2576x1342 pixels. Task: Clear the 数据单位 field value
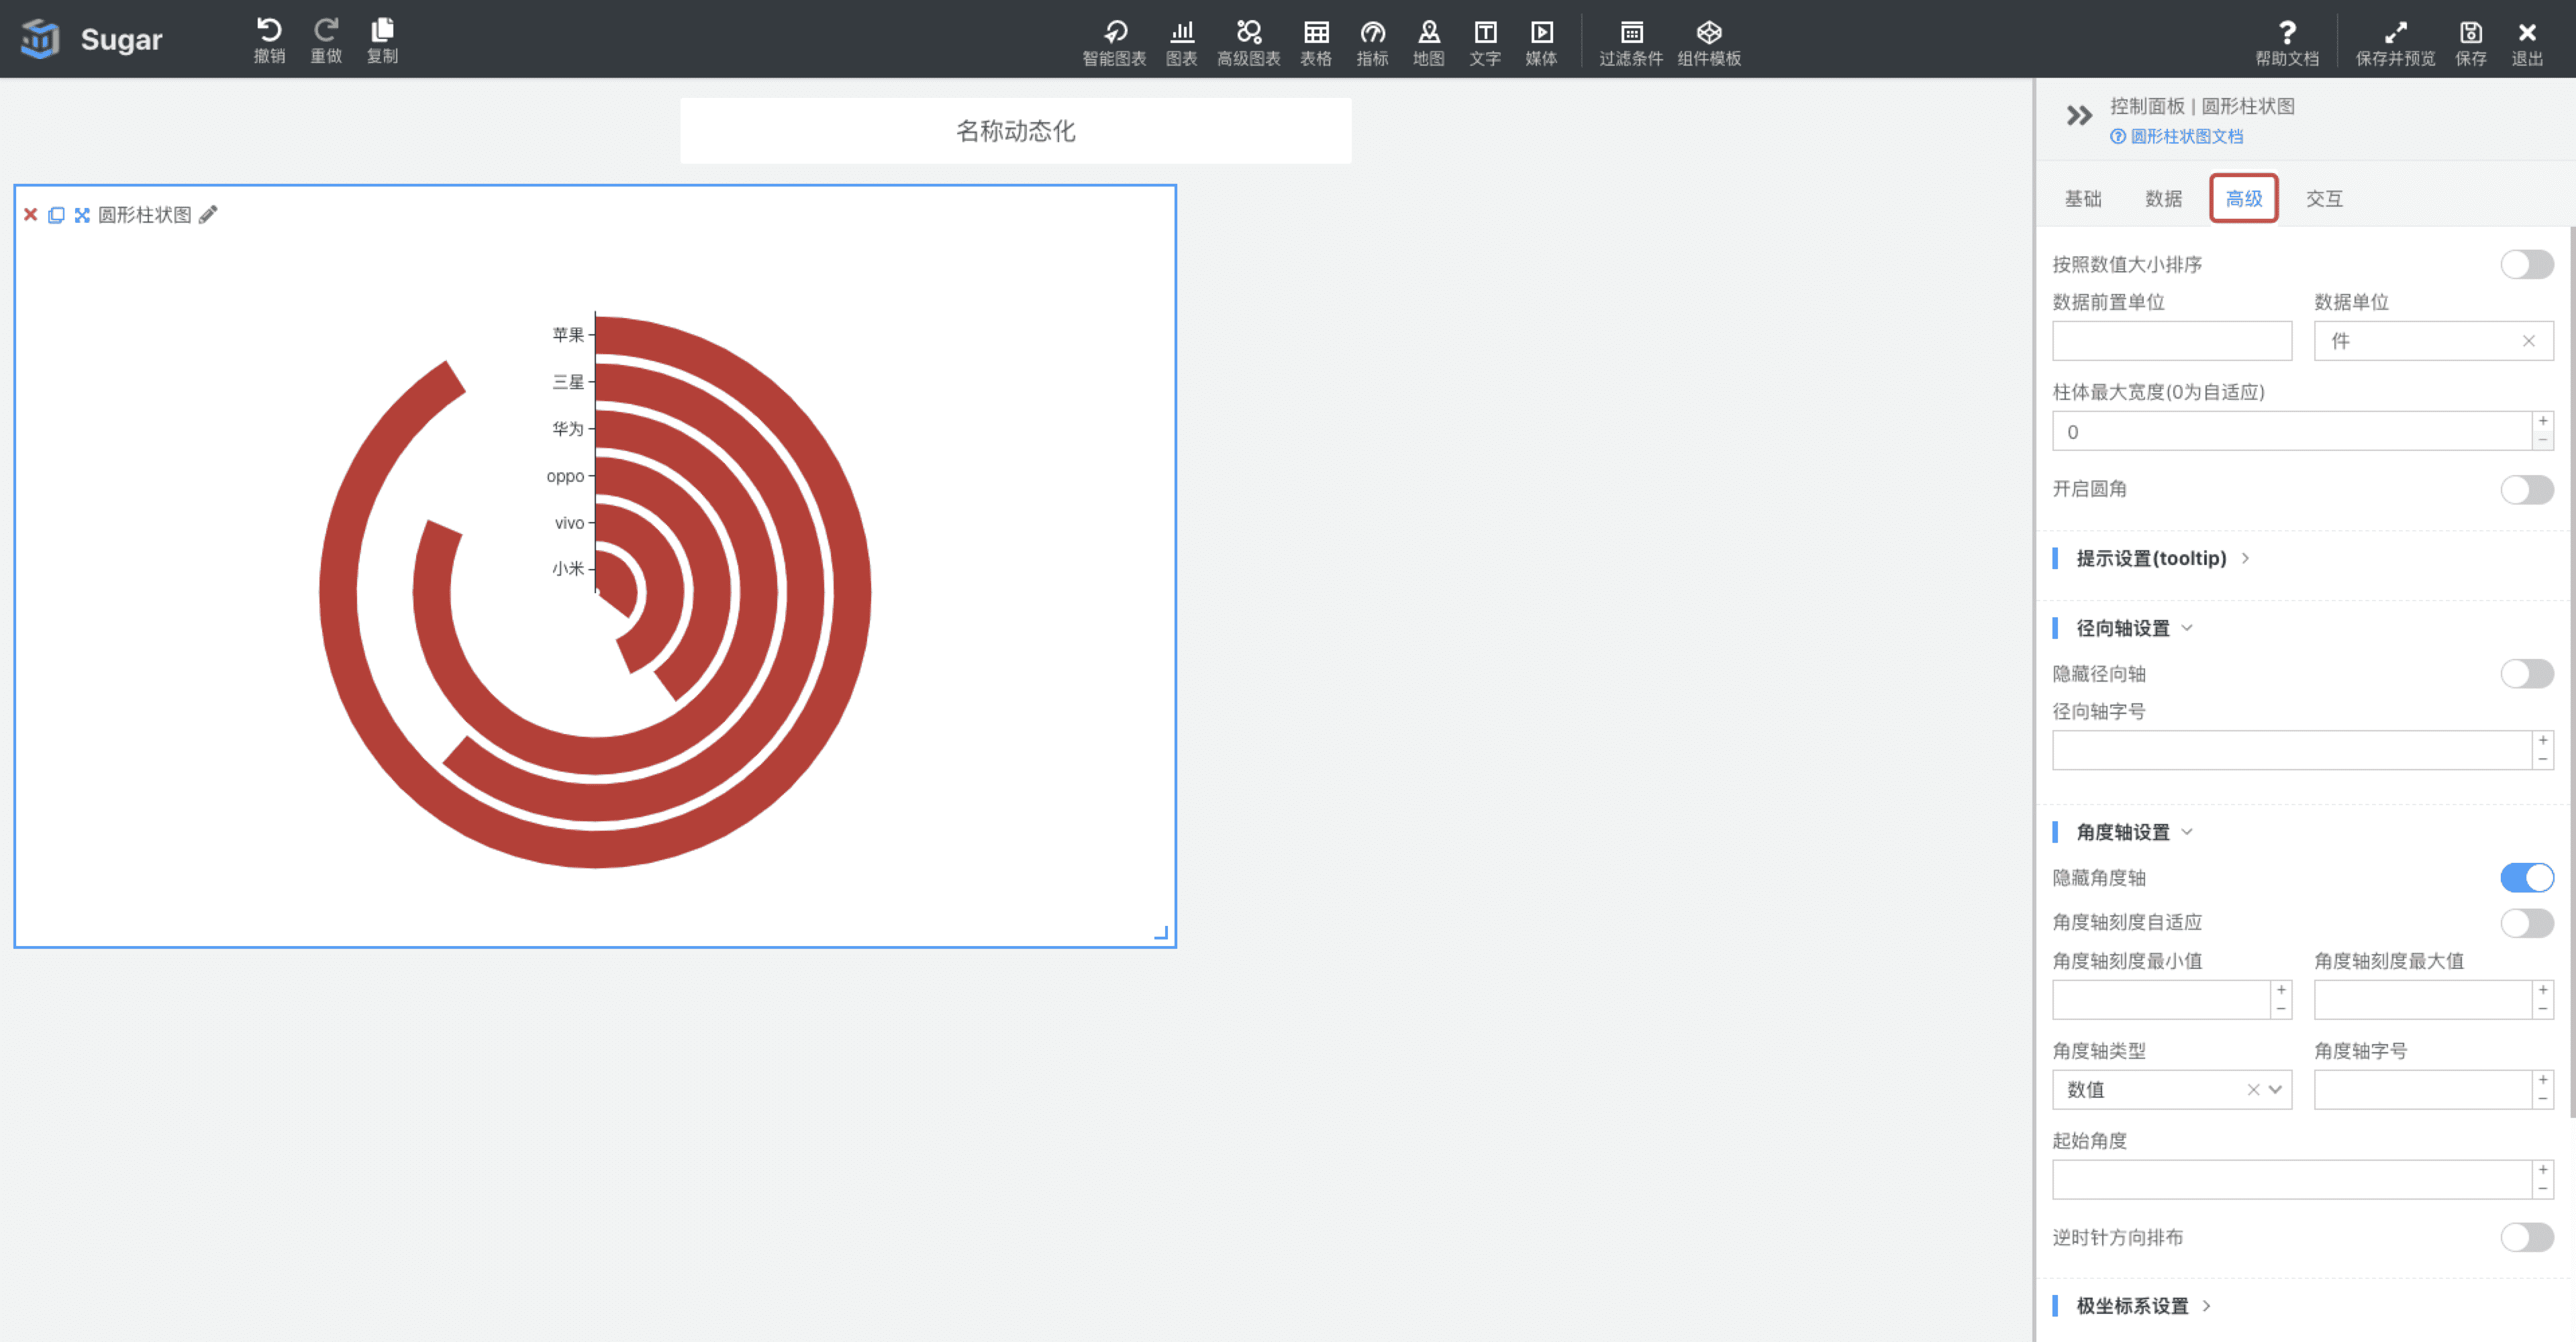coord(2528,341)
